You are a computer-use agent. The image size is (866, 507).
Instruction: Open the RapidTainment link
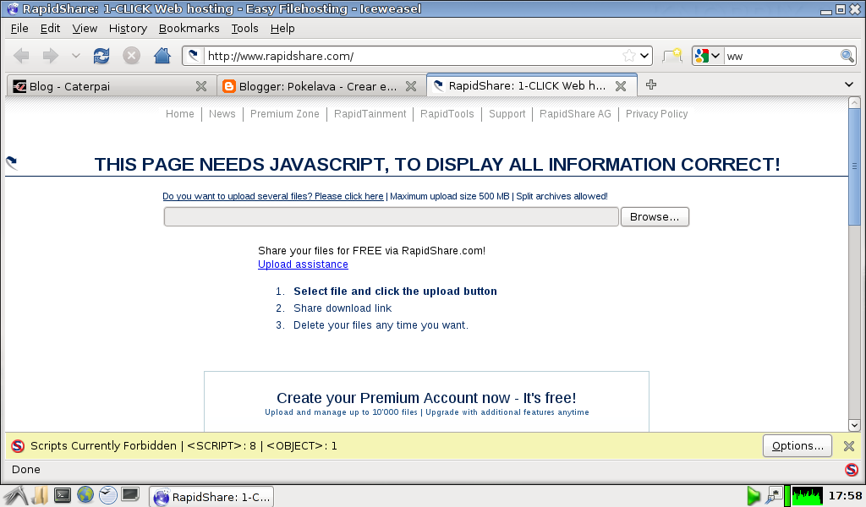pyautogui.click(x=370, y=113)
